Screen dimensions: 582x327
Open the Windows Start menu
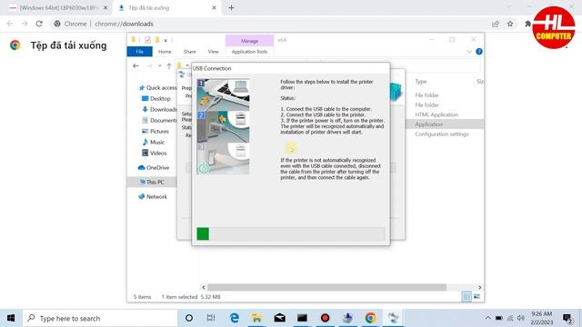click(11, 318)
